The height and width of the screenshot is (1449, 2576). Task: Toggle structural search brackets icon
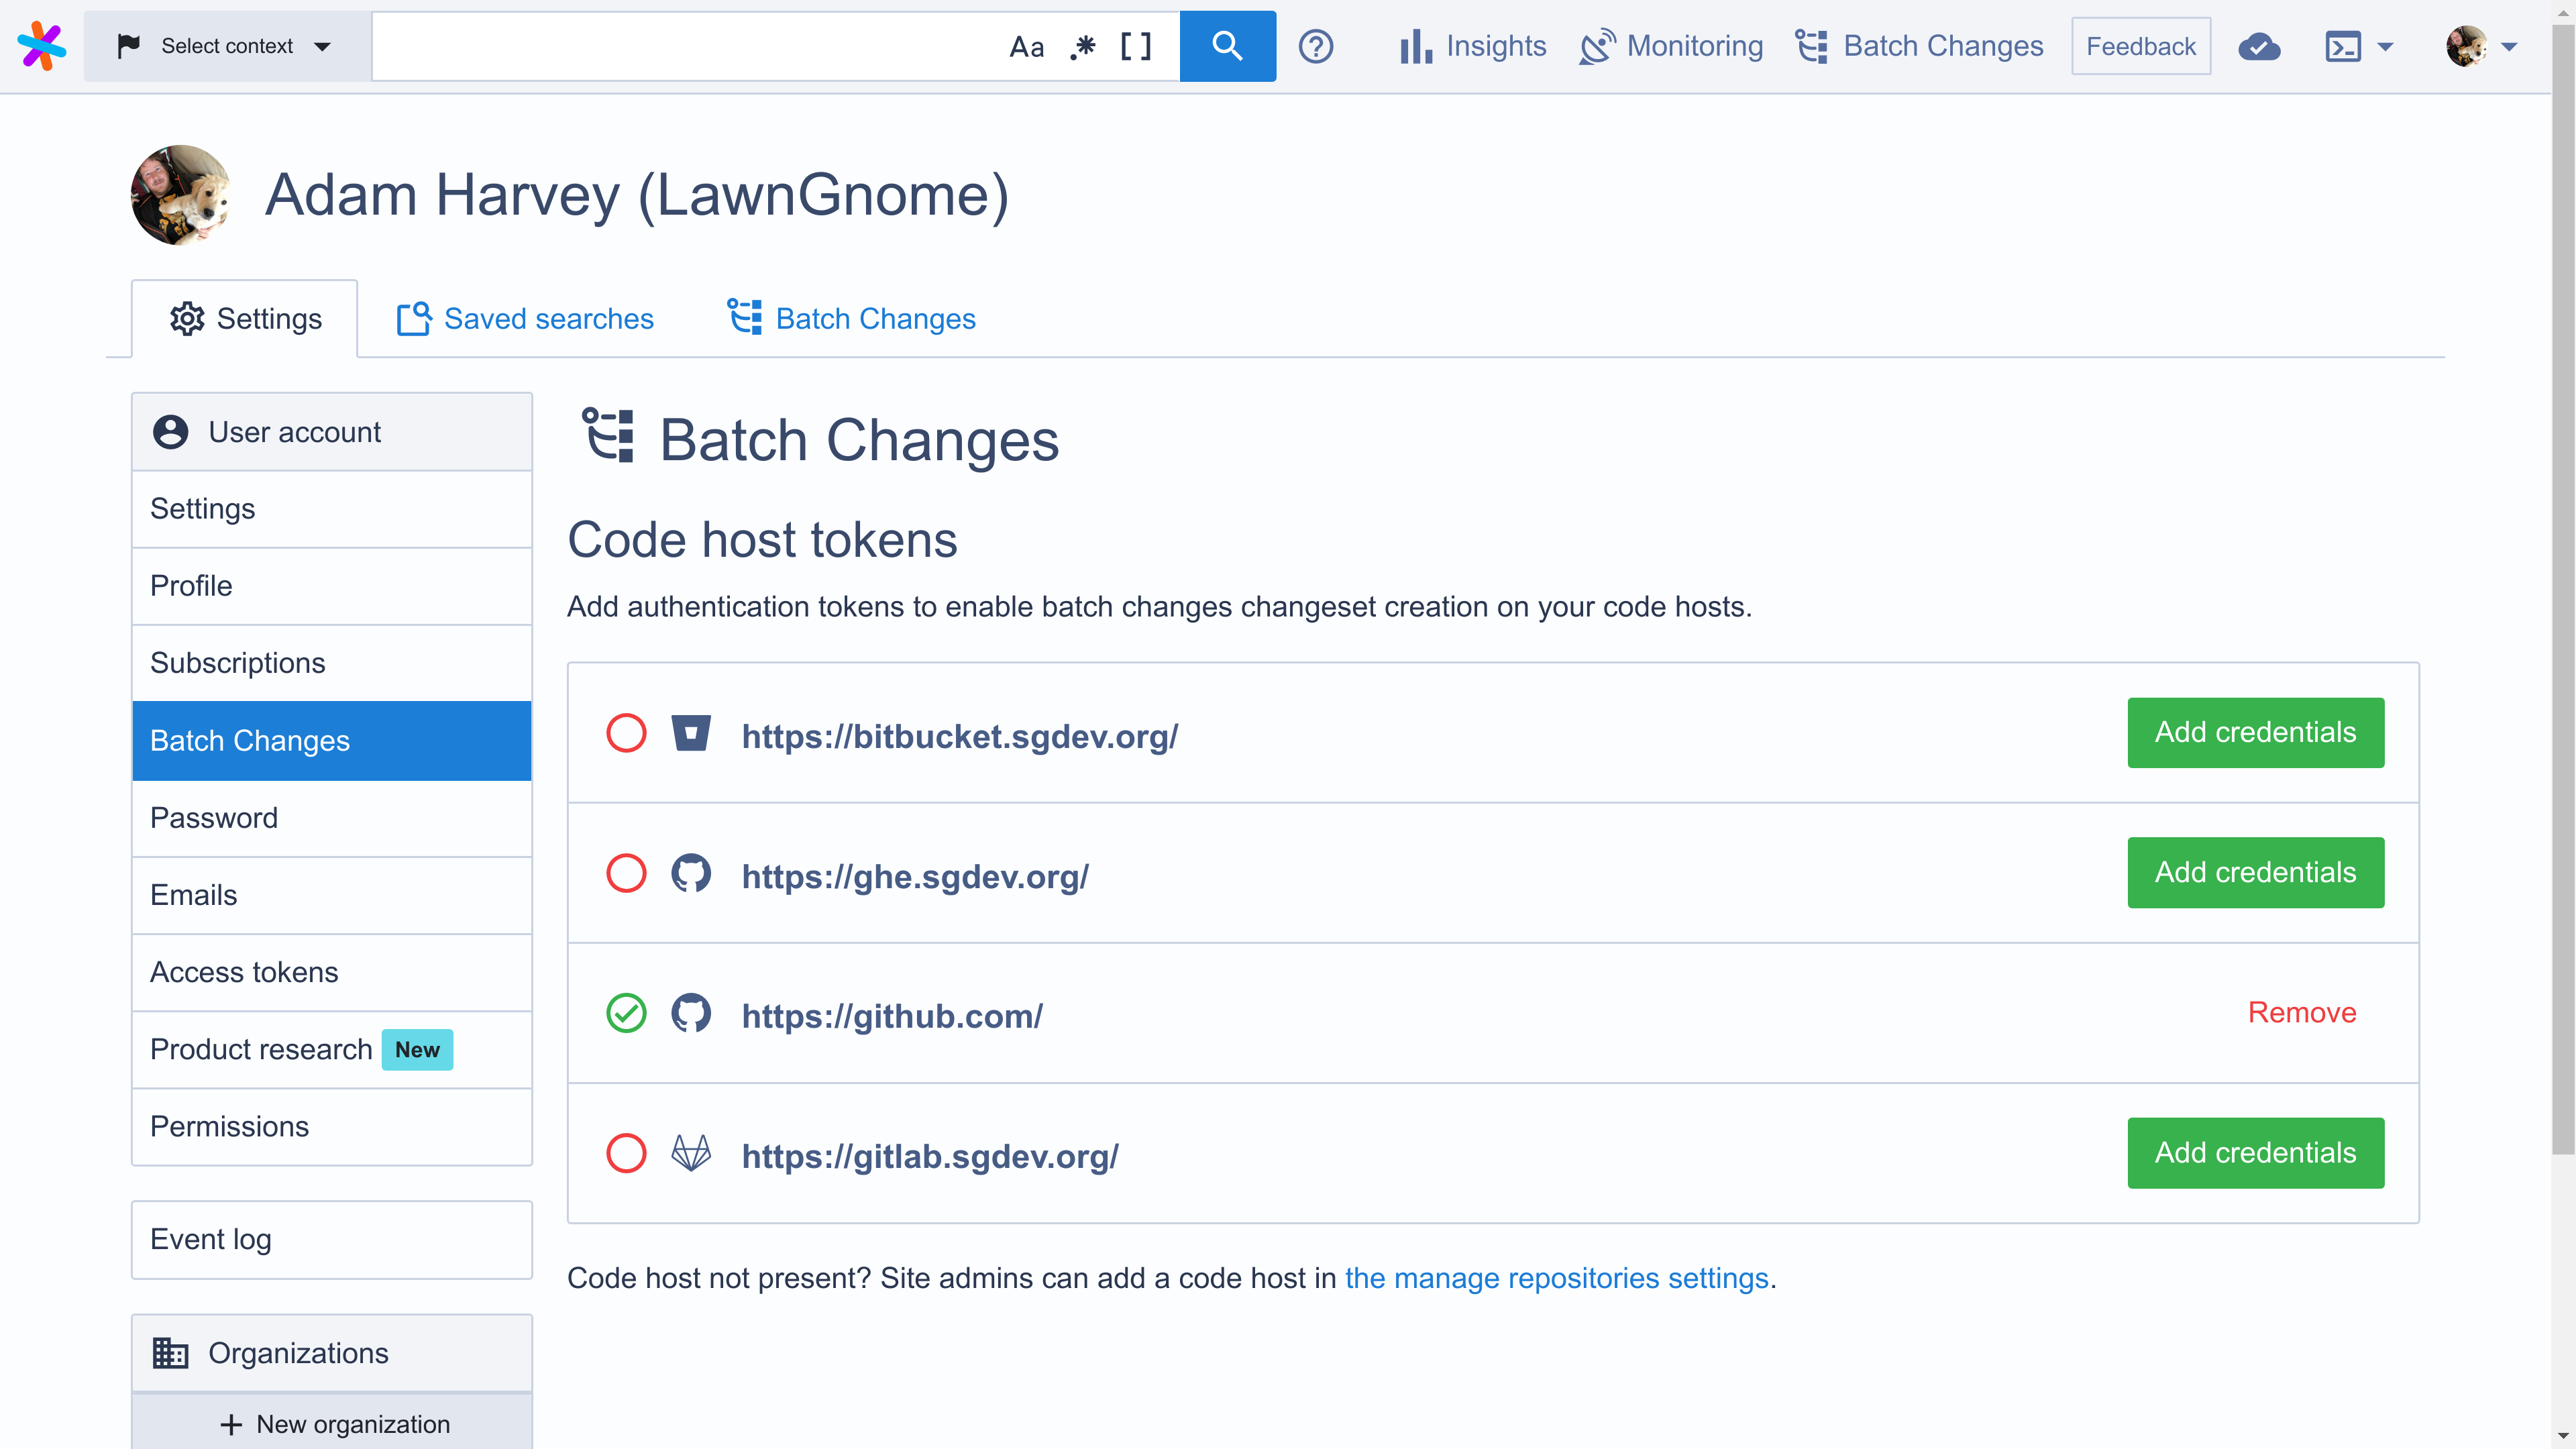point(1136,47)
